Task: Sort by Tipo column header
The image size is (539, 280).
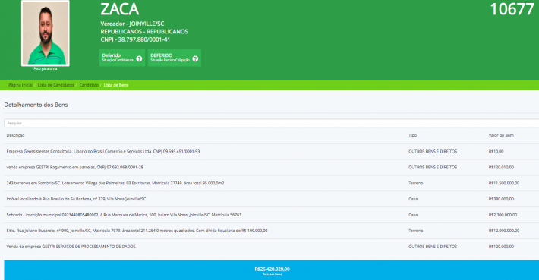Action: (x=412, y=135)
